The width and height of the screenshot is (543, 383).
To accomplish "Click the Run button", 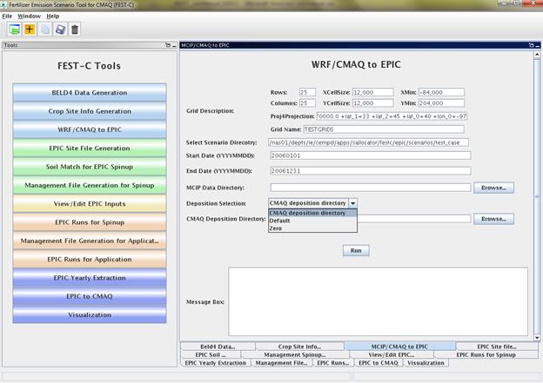I will (x=356, y=251).
